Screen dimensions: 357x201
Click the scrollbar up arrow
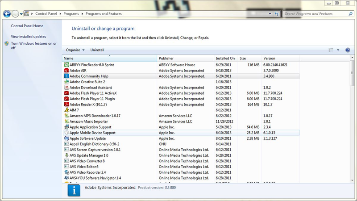[x=352, y=58]
